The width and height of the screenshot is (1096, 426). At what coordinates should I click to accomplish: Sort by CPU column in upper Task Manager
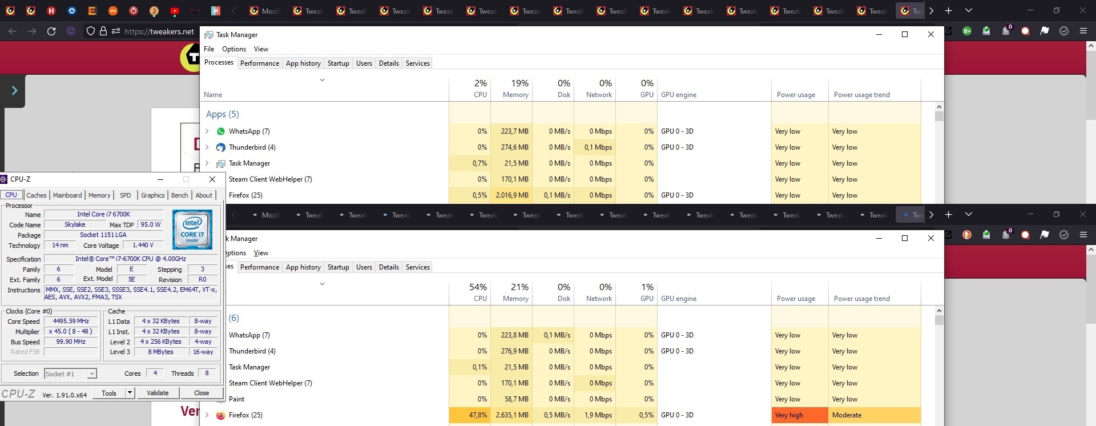tap(470, 89)
